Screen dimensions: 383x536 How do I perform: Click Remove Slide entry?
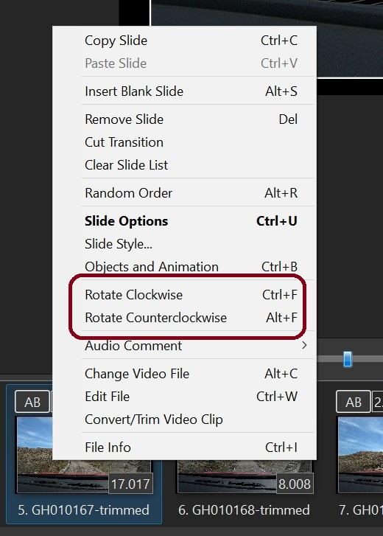click(184, 119)
